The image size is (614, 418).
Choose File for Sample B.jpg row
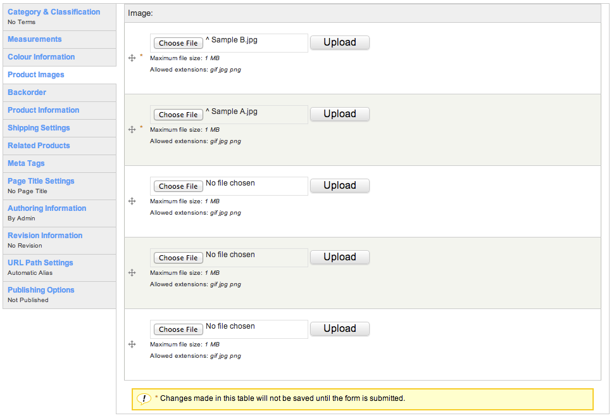(x=178, y=43)
